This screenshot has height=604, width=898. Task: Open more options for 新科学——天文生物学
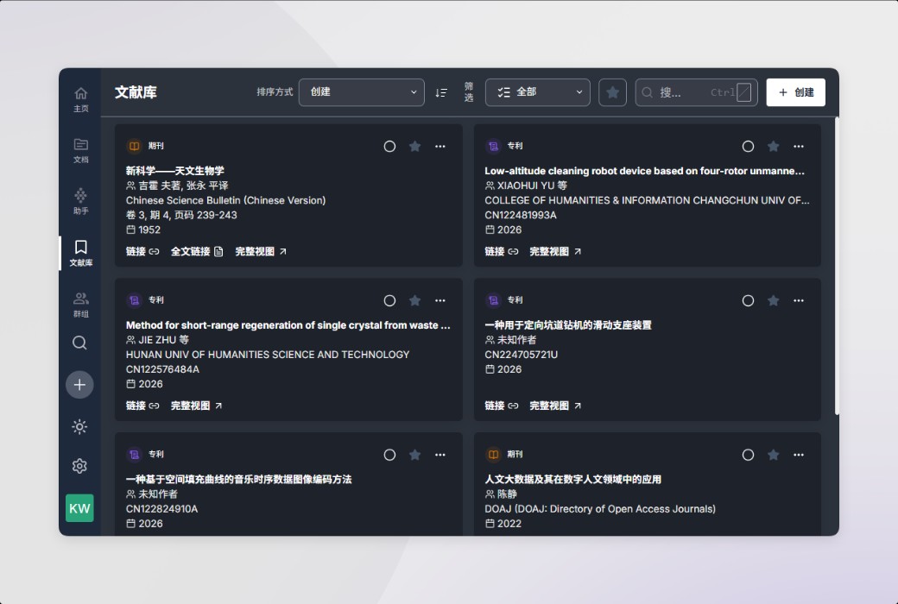tap(440, 147)
